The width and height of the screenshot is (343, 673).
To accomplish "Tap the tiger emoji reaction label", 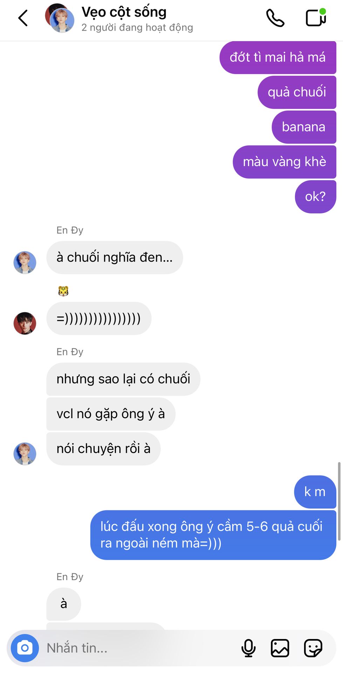I will pyautogui.click(x=63, y=291).
